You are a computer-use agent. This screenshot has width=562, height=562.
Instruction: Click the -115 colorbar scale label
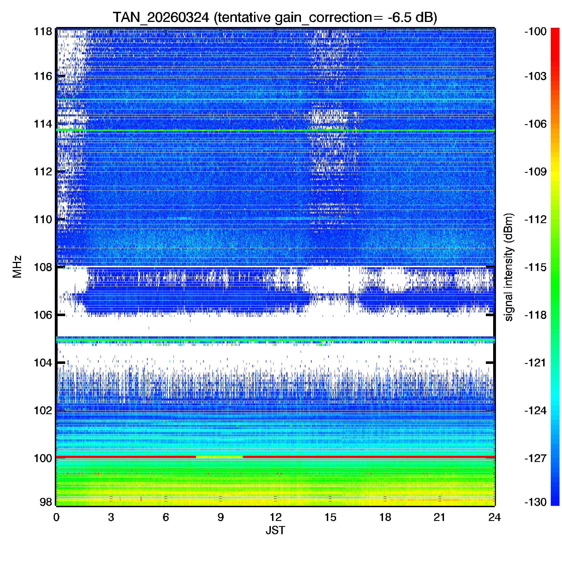click(535, 267)
